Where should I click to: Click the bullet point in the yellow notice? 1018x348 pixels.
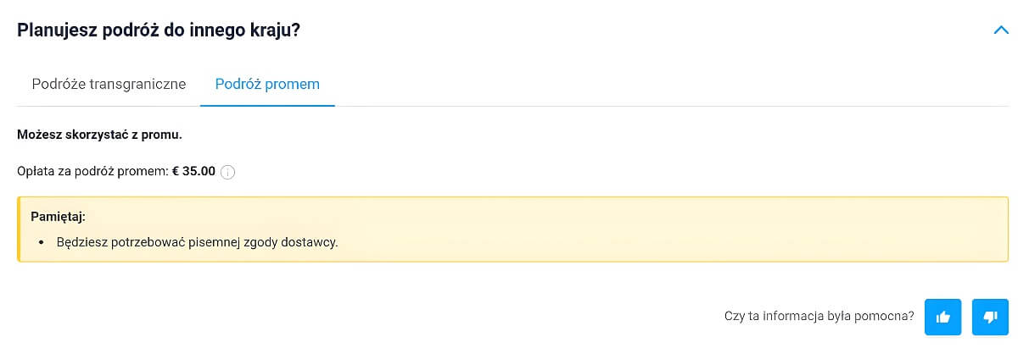click(42, 243)
